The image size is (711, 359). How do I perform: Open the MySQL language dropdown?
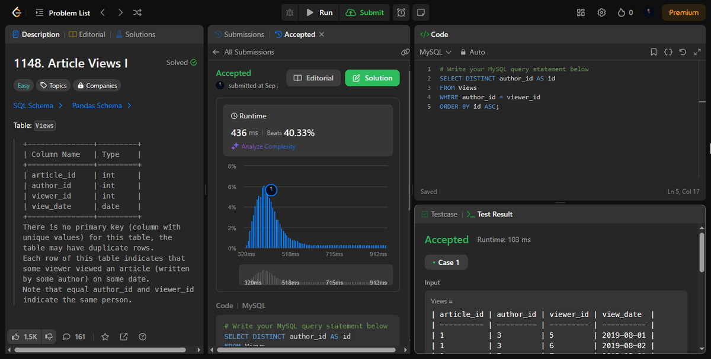tap(435, 52)
